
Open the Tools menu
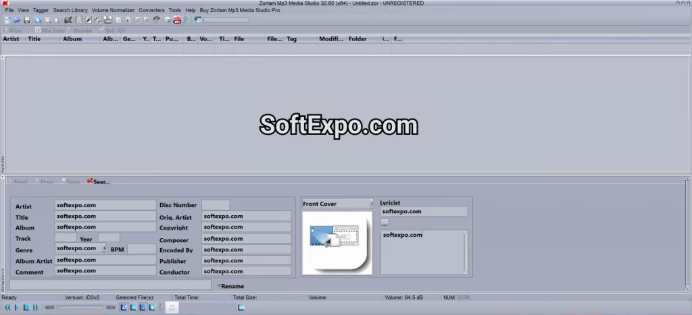pyautogui.click(x=174, y=10)
